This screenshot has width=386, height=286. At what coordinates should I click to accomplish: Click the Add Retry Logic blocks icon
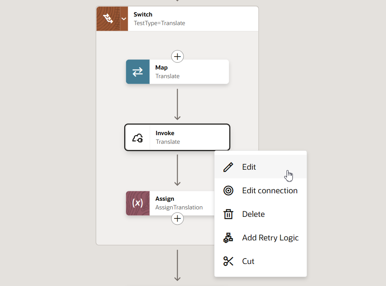coord(228,238)
